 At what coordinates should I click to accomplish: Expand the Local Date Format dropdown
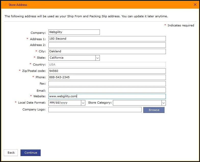point(83,103)
